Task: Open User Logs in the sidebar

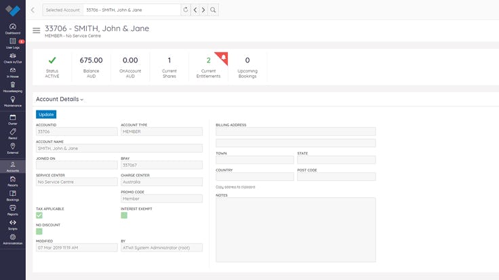Action: pyautogui.click(x=13, y=43)
